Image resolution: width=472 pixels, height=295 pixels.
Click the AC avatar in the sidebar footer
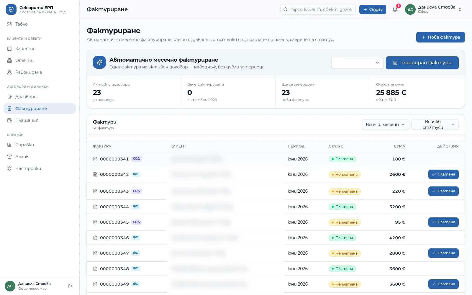10,286
